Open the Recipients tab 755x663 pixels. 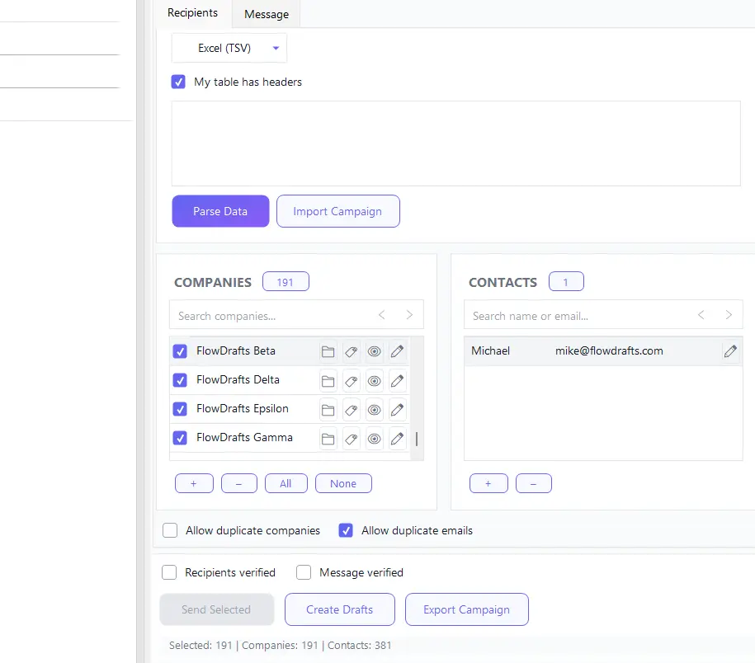point(191,12)
